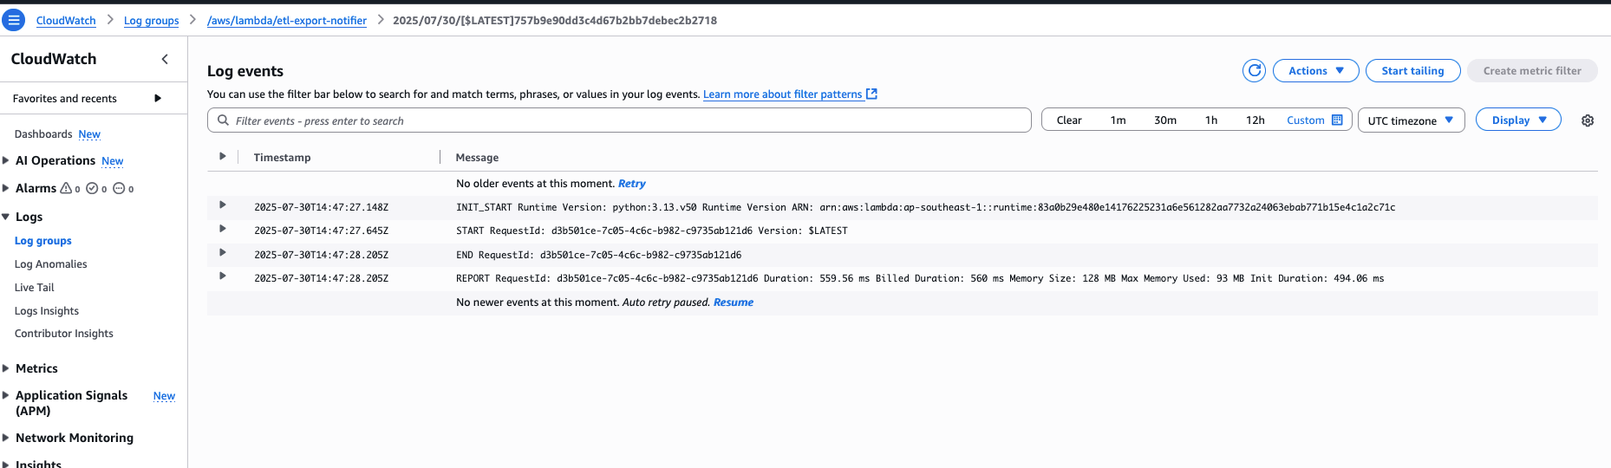Expand the START RequestId log event row
Viewport: 1611px width, 468px height.
tap(223, 229)
